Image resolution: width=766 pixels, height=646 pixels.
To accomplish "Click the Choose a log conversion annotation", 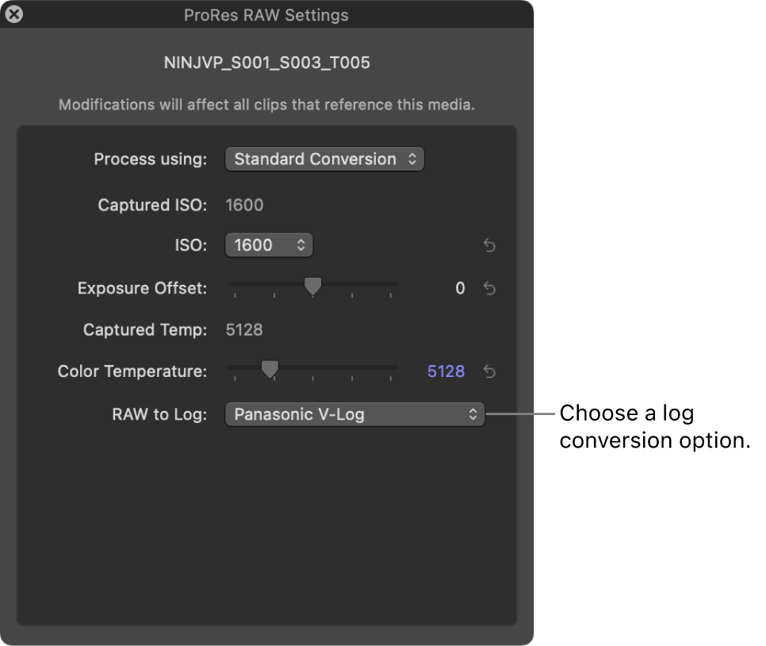I will 654,427.
